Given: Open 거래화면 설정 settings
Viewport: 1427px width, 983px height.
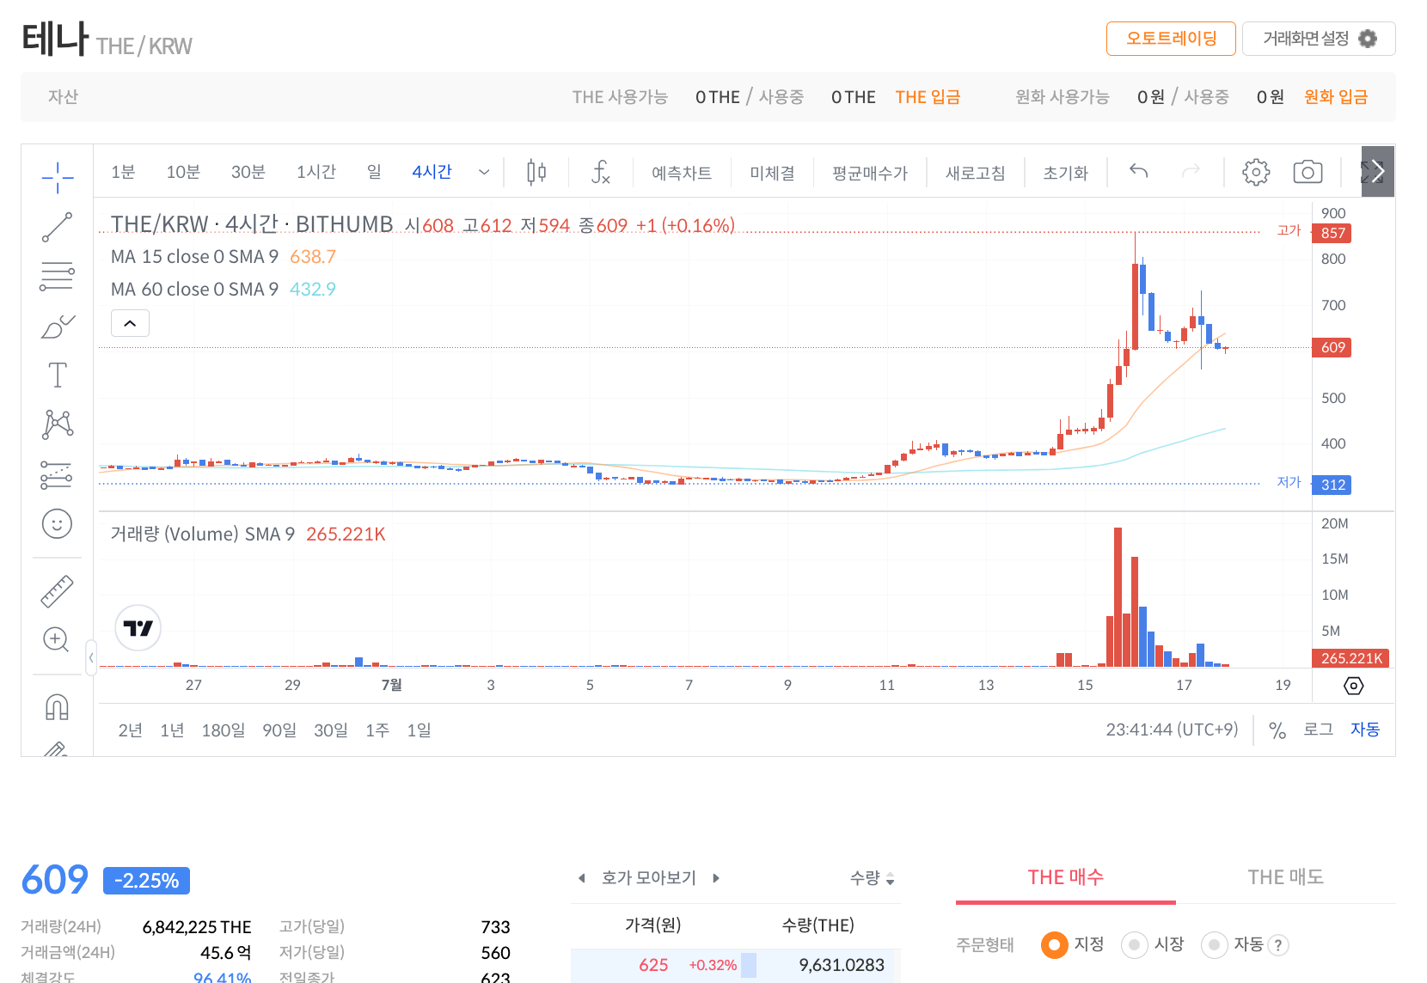Looking at the screenshot, I should click(x=1319, y=39).
